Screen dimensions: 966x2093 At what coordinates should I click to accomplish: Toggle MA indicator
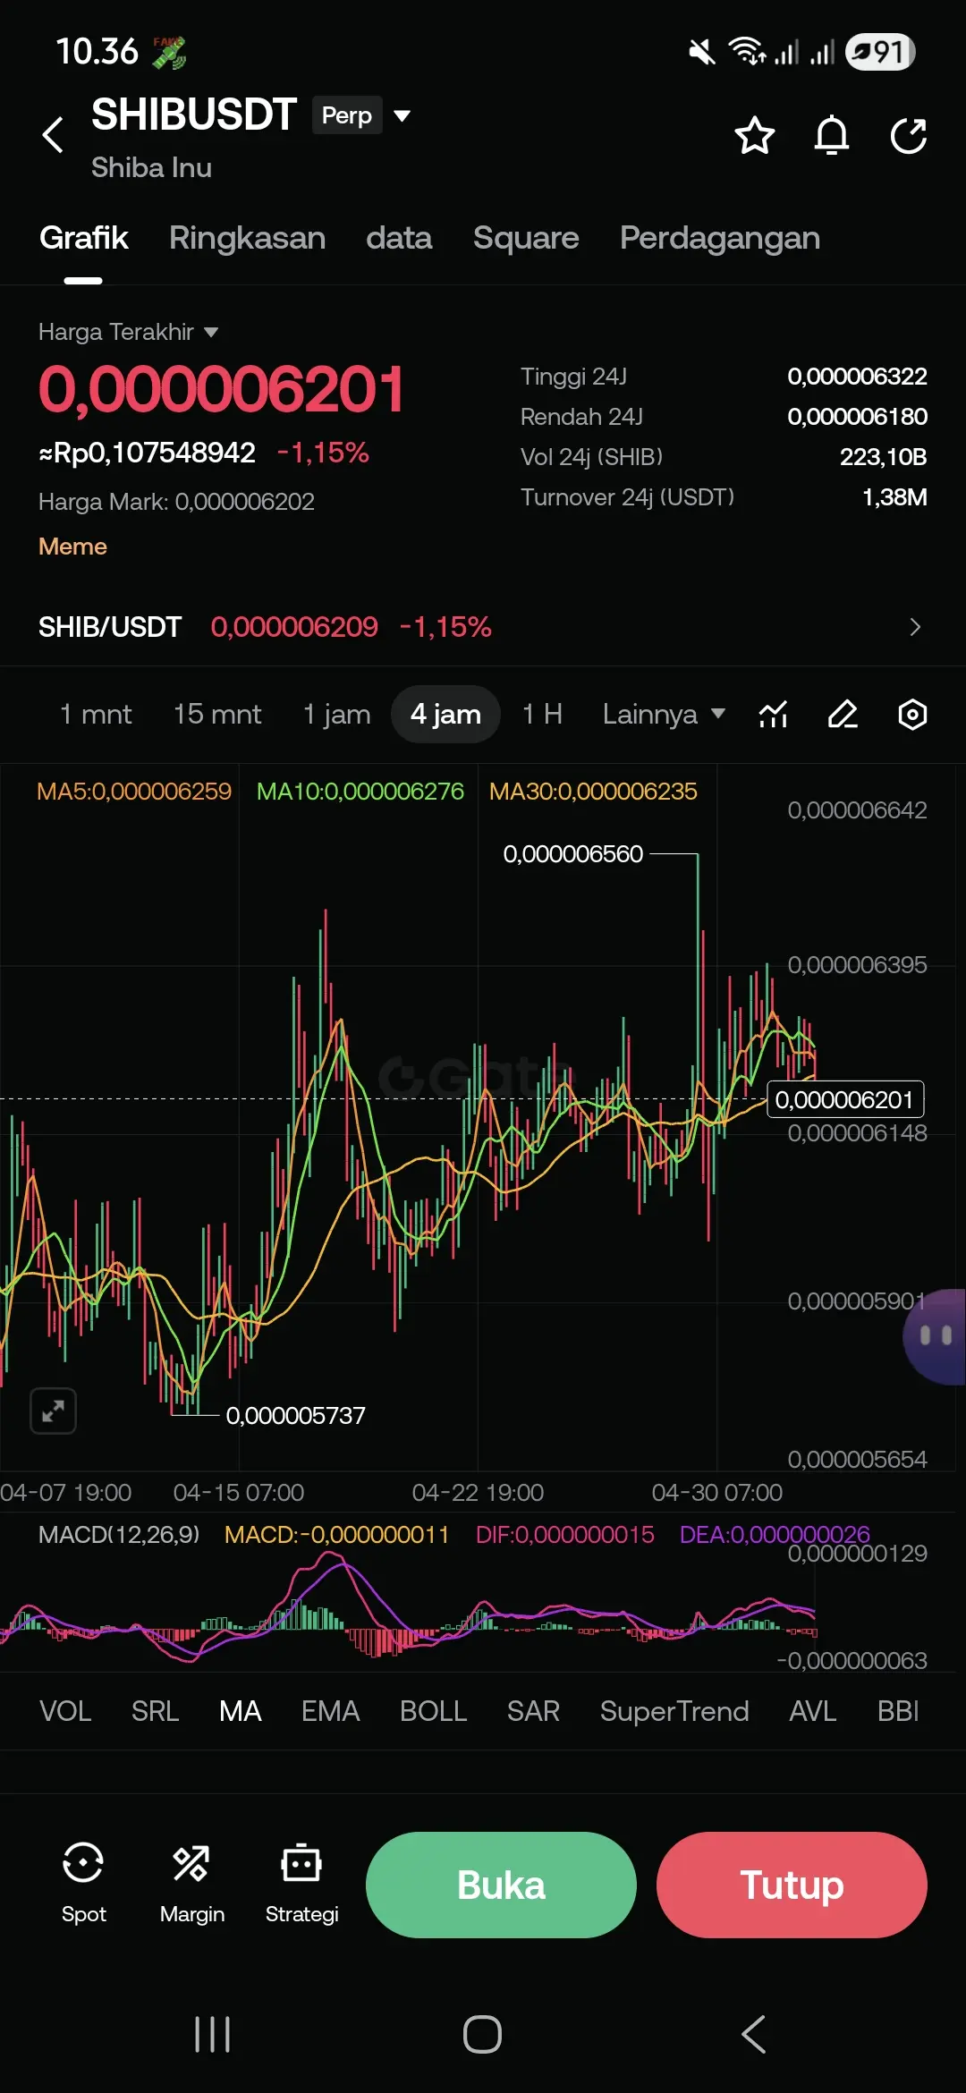point(241,1711)
